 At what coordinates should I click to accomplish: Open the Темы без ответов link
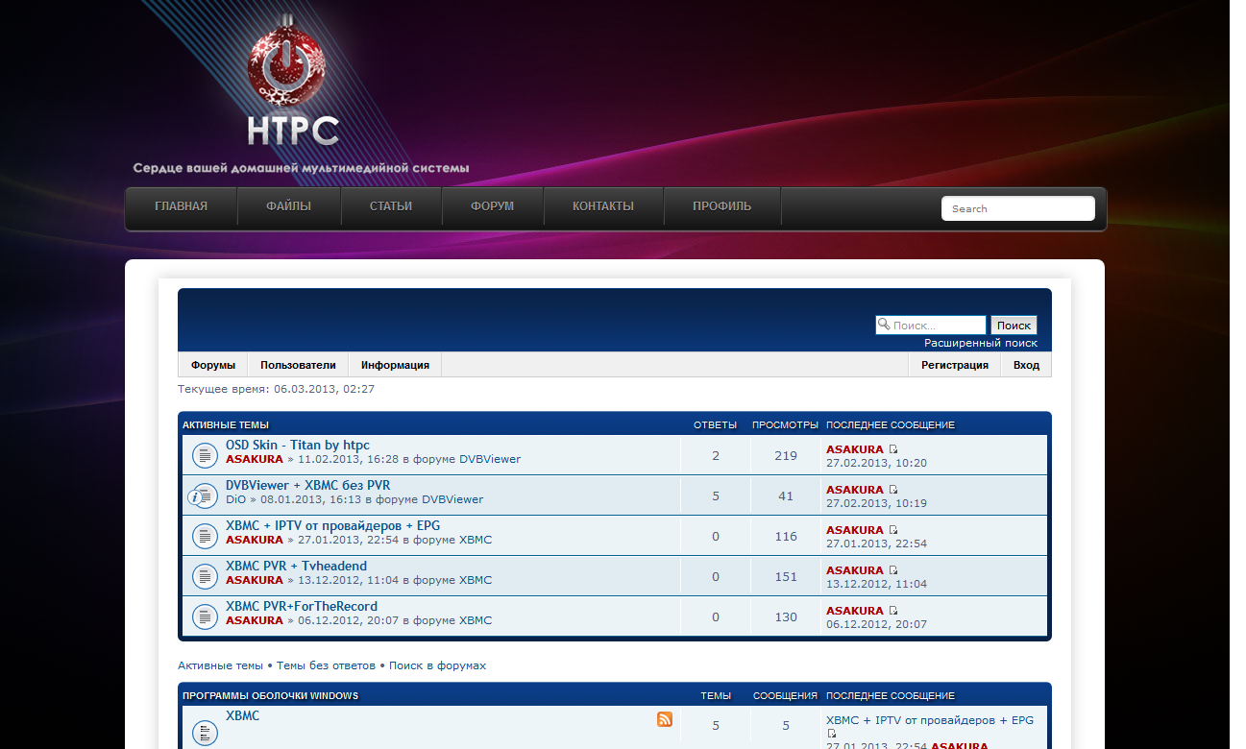click(327, 665)
